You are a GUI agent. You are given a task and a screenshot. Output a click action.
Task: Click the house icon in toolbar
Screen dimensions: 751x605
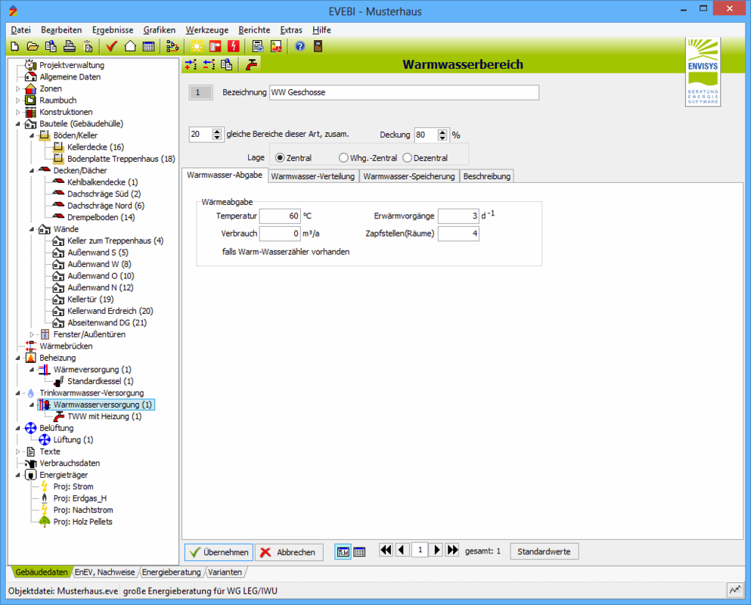tap(130, 47)
